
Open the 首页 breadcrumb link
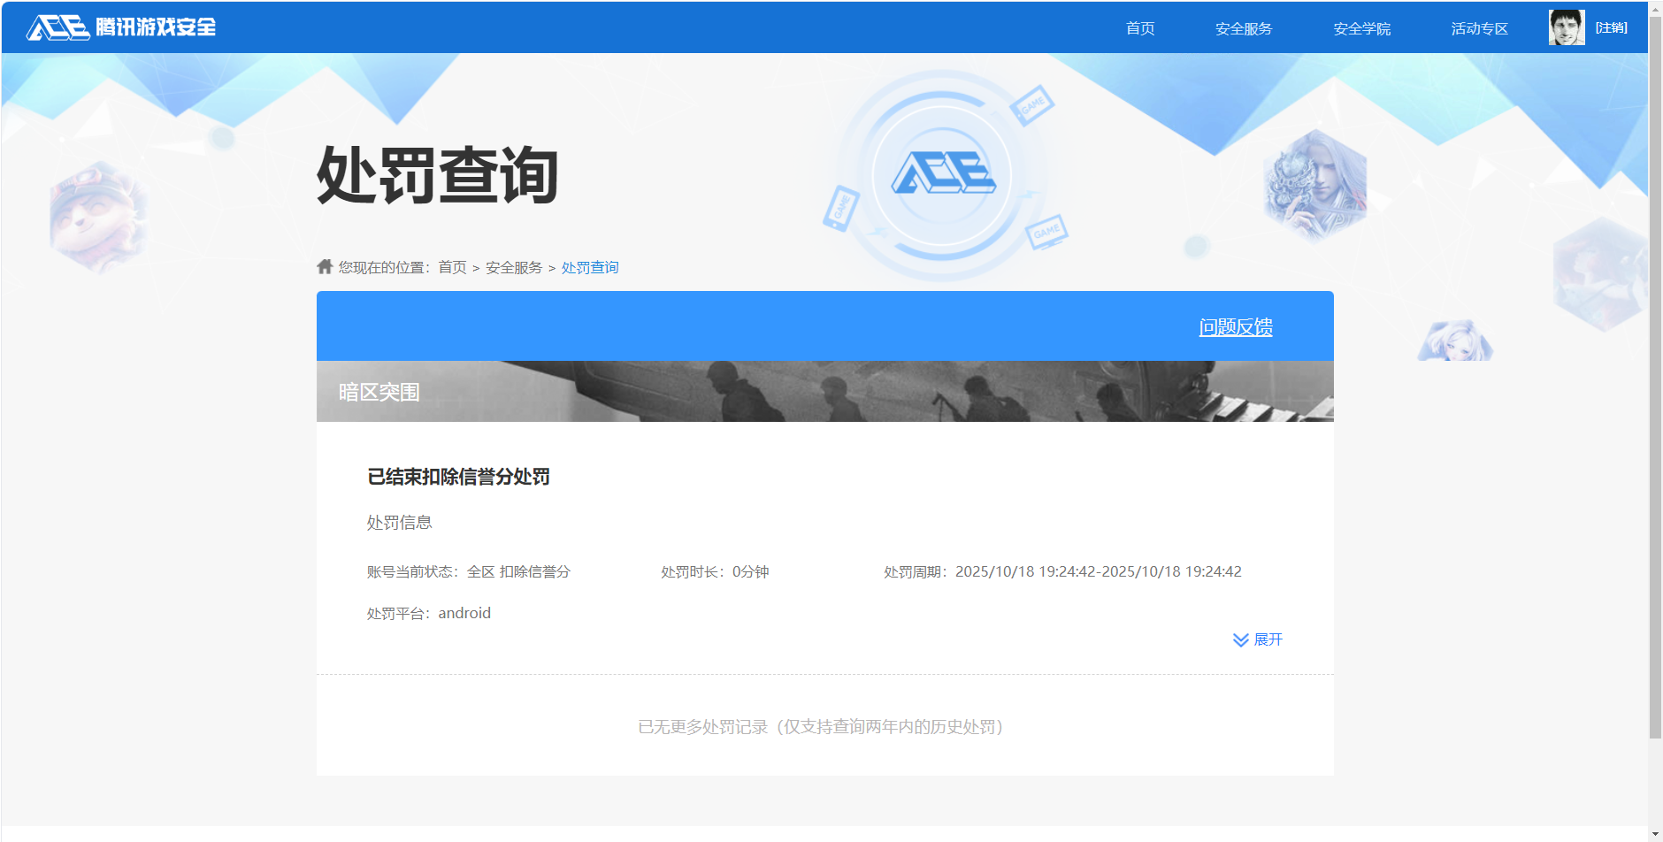(453, 266)
